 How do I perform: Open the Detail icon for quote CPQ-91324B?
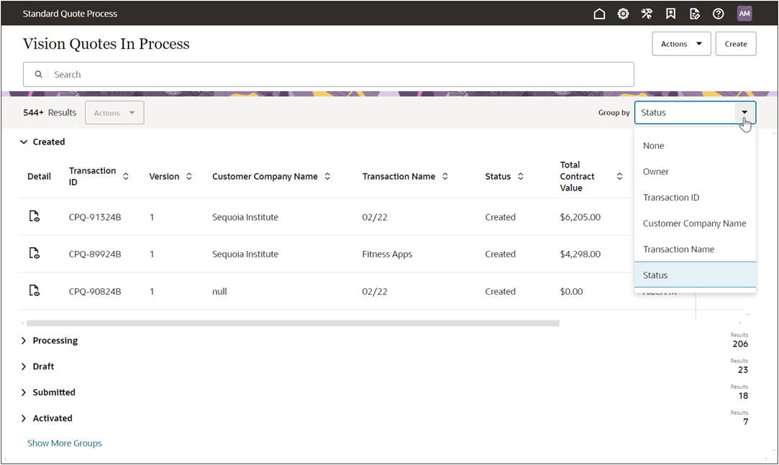(x=34, y=216)
